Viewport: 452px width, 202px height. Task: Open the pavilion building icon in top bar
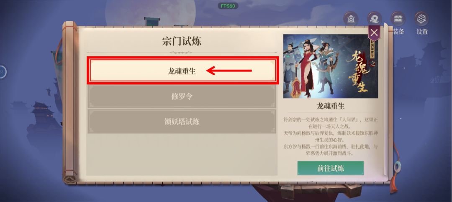(x=351, y=19)
